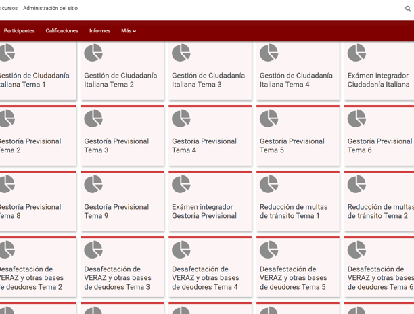Open Administración del sitio
414x314 pixels.
[51, 8]
